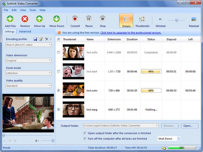
Task: Save the encoding profile with disk icon
Action: pyautogui.click(x=36, y=39)
